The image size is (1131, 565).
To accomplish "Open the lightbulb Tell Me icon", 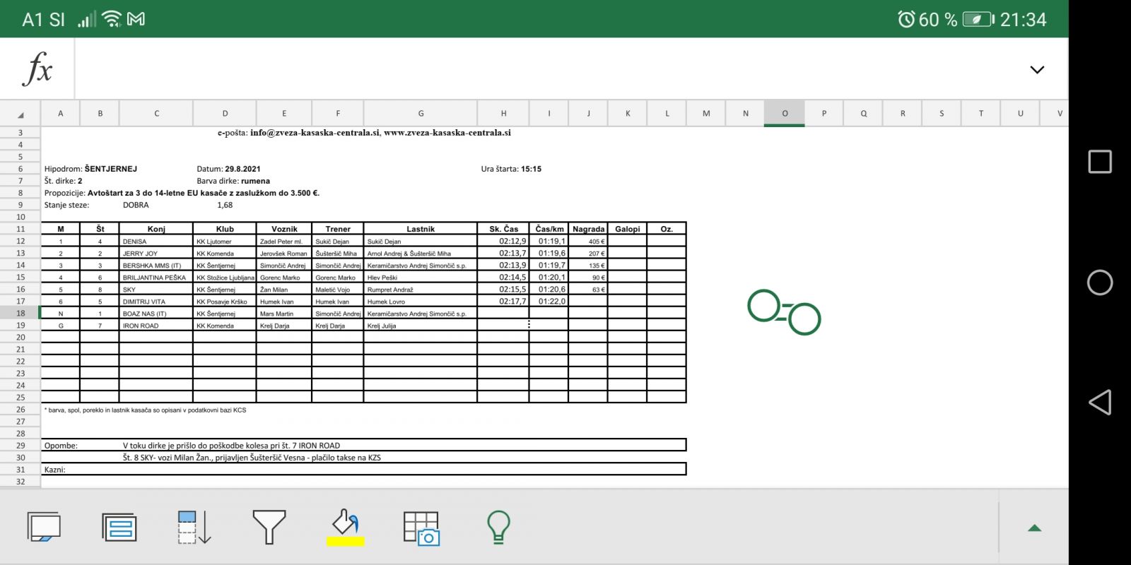I will pyautogui.click(x=498, y=528).
